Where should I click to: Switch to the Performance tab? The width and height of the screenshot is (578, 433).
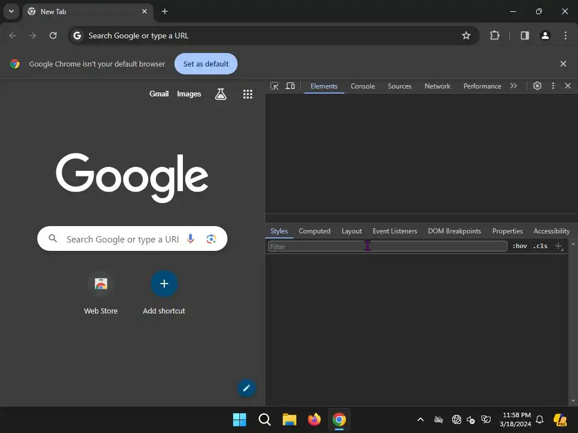[482, 86]
